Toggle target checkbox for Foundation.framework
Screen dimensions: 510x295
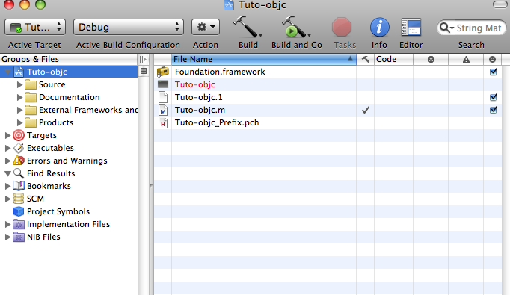point(493,72)
